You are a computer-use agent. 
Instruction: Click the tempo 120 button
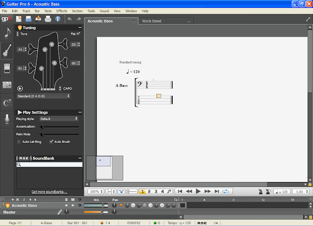282,192
